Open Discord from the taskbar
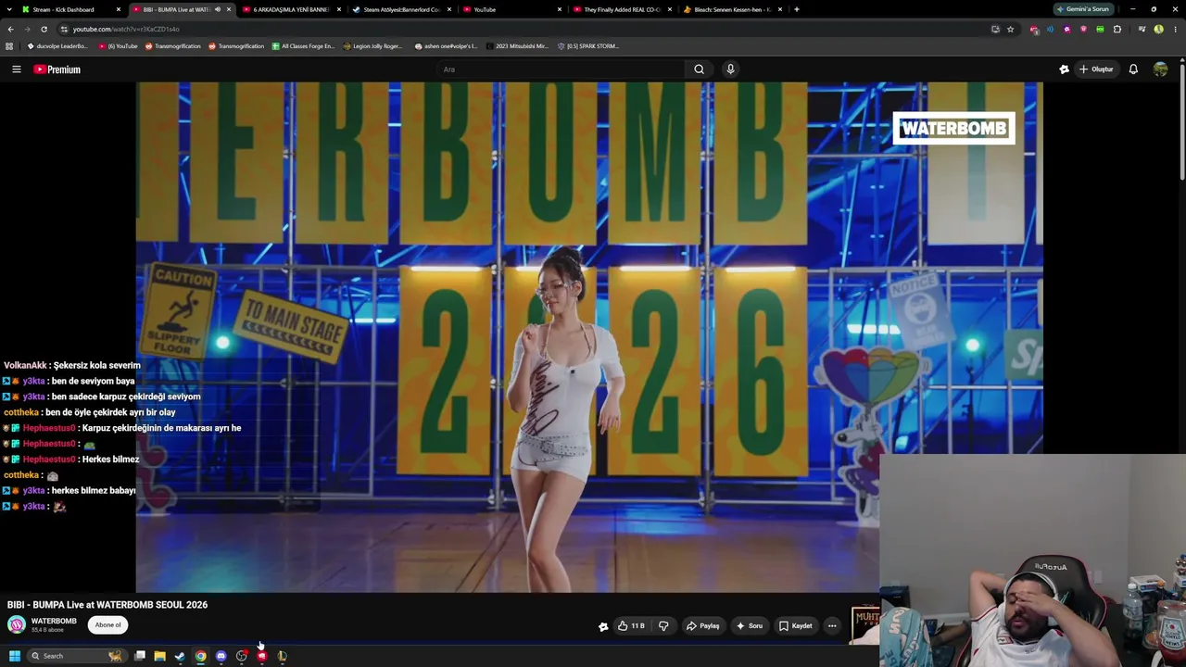 tap(221, 656)
